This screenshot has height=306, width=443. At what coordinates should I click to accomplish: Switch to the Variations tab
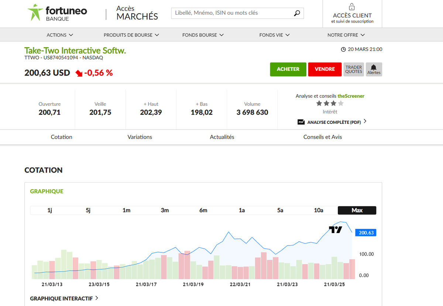click(140, 137)
